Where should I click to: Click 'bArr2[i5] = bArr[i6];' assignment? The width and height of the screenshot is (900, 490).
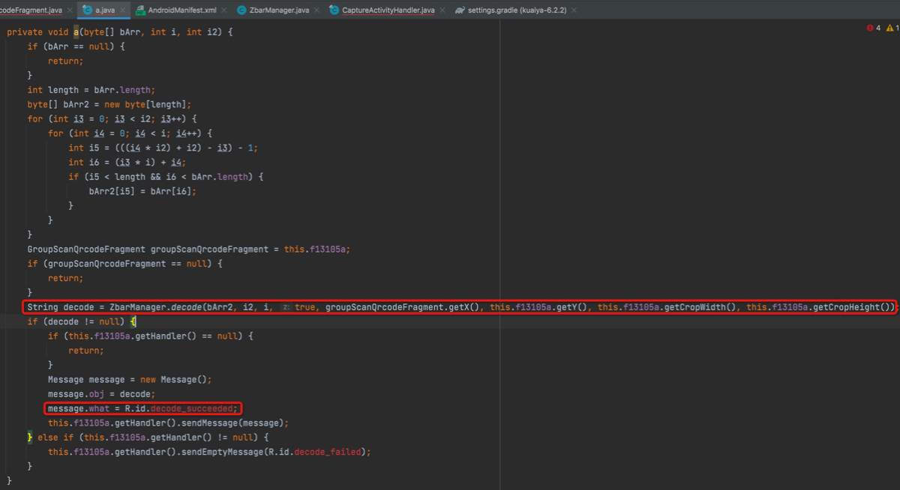click(142, 191)
